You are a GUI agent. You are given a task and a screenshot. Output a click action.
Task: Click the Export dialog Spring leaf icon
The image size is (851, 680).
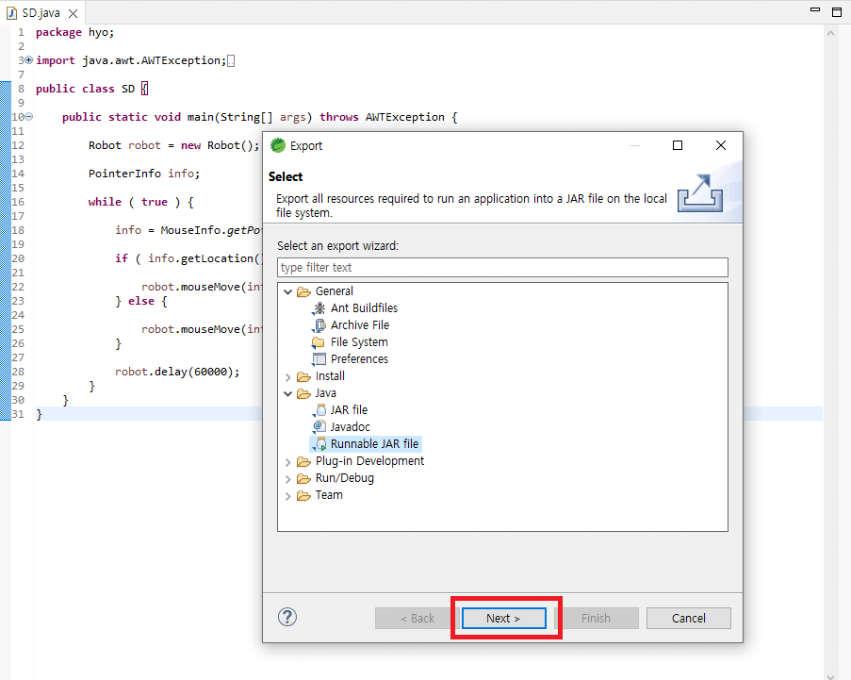click(278, 145)
